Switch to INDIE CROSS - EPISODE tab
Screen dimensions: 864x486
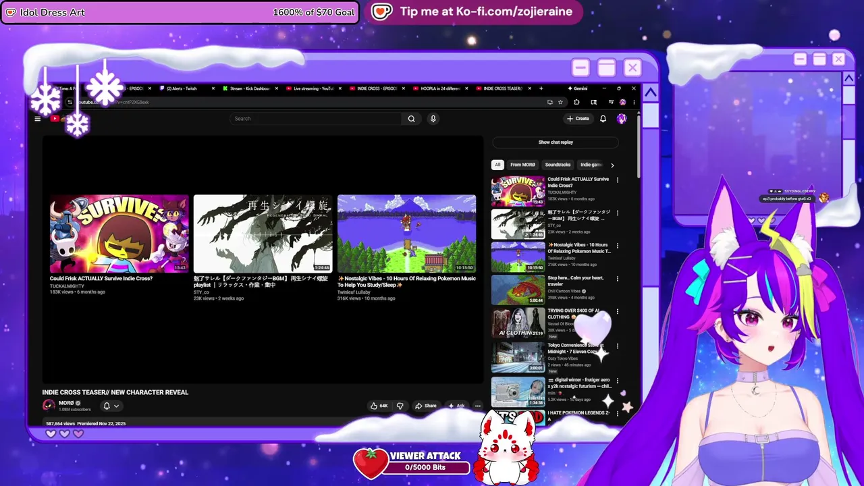point(377,88)
